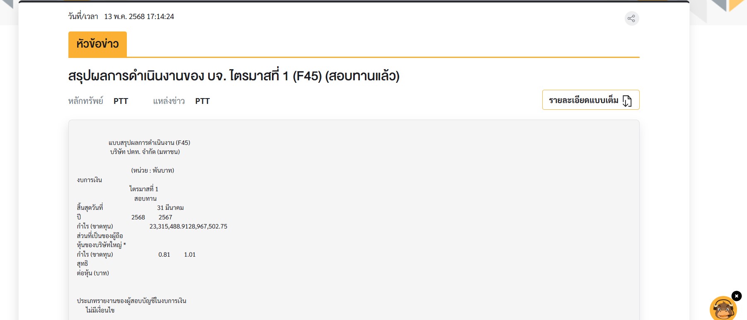747x320 pixels.
Task: Click the แหล่งข่าว label
Action: point(169,101)
